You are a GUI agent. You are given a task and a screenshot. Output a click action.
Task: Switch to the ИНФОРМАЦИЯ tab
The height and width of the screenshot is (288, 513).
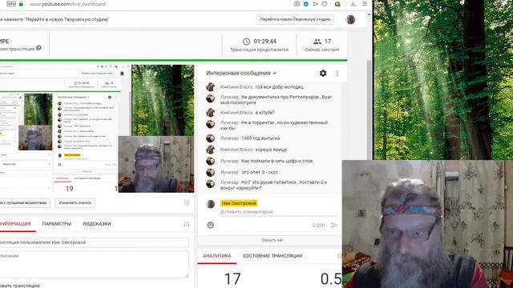pyautogui.click(x=15, y=224)
